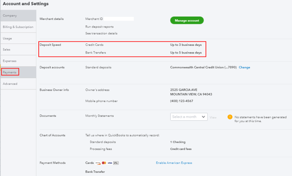Screen dimensions: 292x176
Task: Click the Manage account button
Action: click(x=187, y=21)
